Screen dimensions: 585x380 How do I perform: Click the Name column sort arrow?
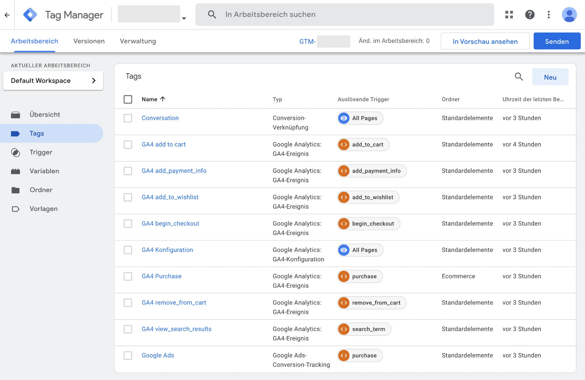point(163,99)
